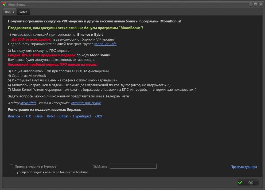
Task: Open the @moon_bot_crypto channel link
Action: tap(86, 103)
